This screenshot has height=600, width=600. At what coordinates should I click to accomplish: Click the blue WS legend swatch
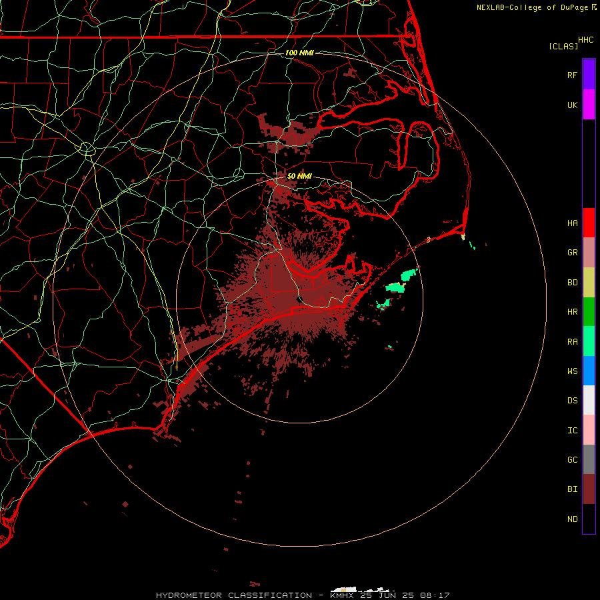click(589, 371)
